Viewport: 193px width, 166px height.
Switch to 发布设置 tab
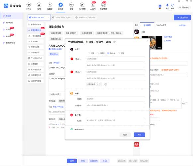[147, 25]
